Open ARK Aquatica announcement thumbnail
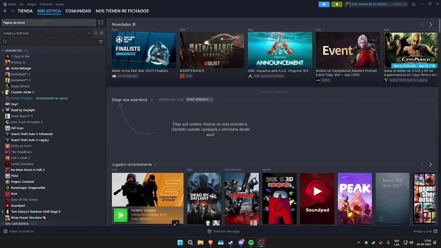This screenshot has height=248, width=441. (x=280, y=50)
